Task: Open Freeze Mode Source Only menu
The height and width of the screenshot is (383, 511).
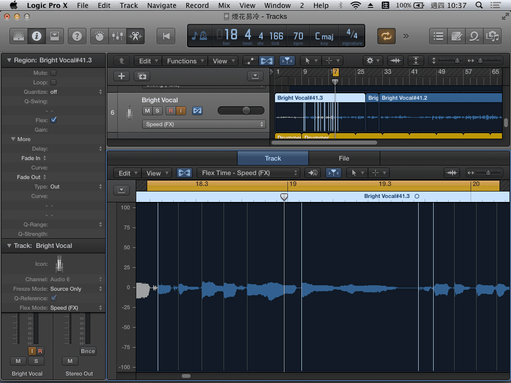Action: (x=76, y=289)
